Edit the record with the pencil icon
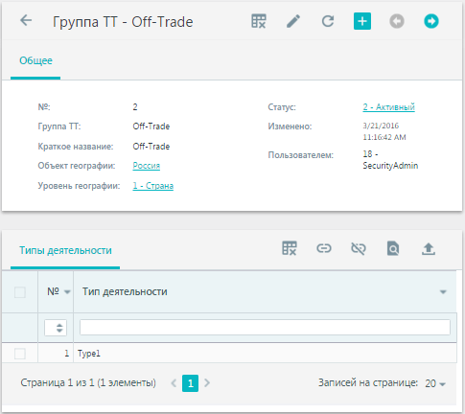This screenshot has width=465, height=414. point(293,21)
